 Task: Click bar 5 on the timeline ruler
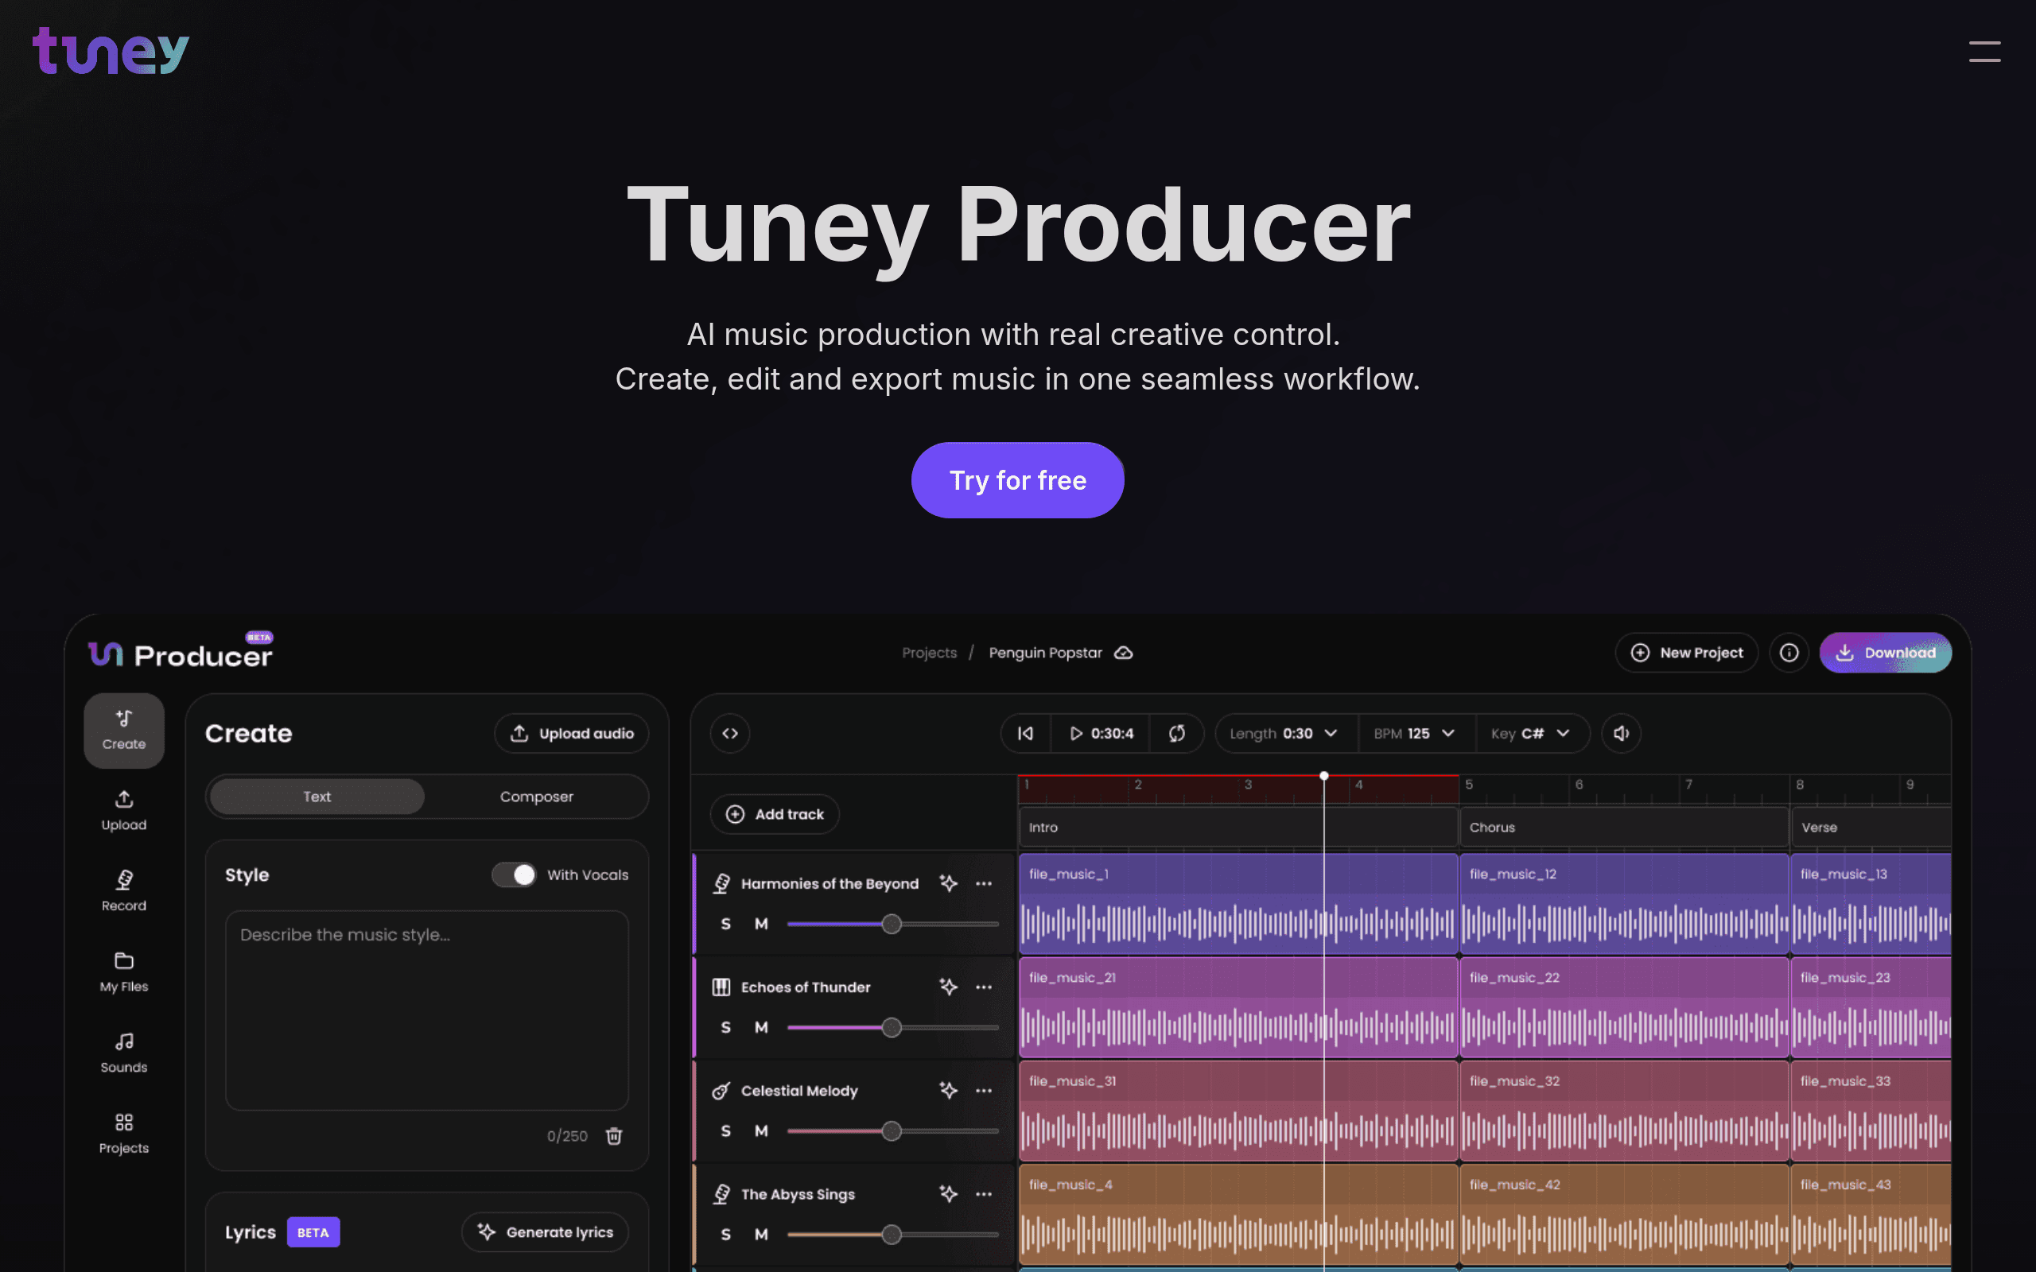pyautogui.click(x=1469, y=785)
